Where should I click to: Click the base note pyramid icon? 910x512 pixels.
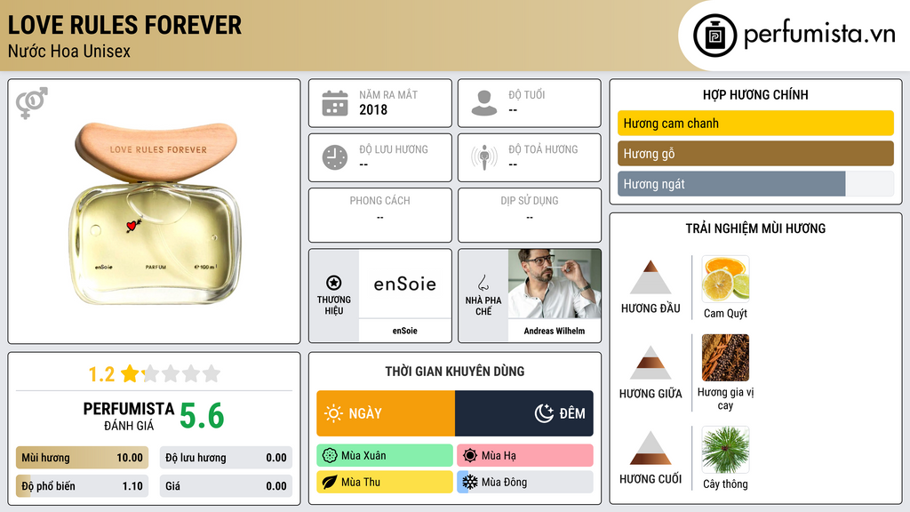(651, 448)
